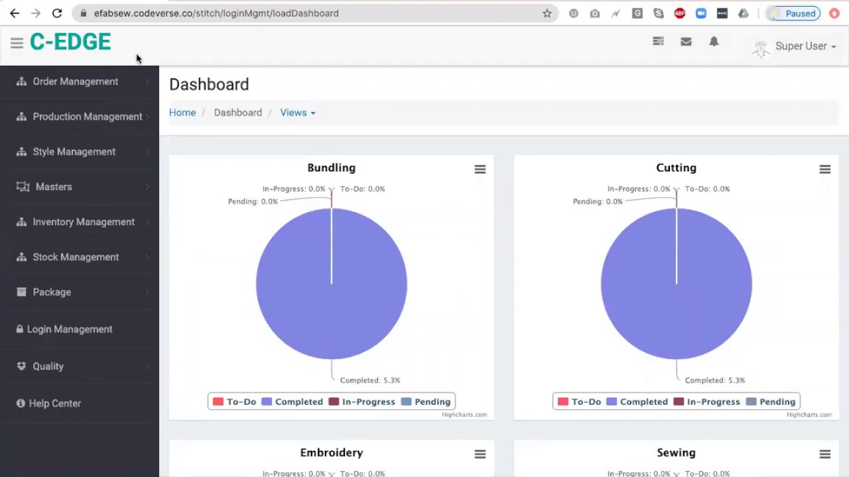Open Embroidery chart context menu
Screen dimensions: 849x477
tap(480, 454)
